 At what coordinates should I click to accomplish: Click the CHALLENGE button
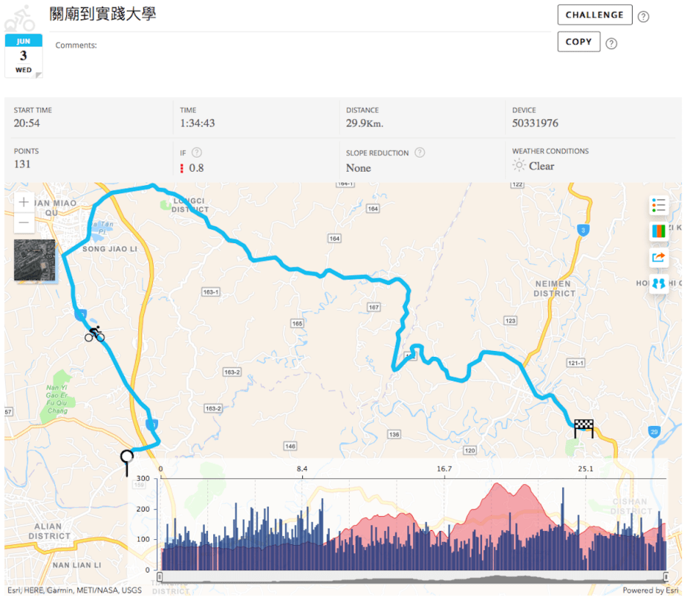pos(594,15)
